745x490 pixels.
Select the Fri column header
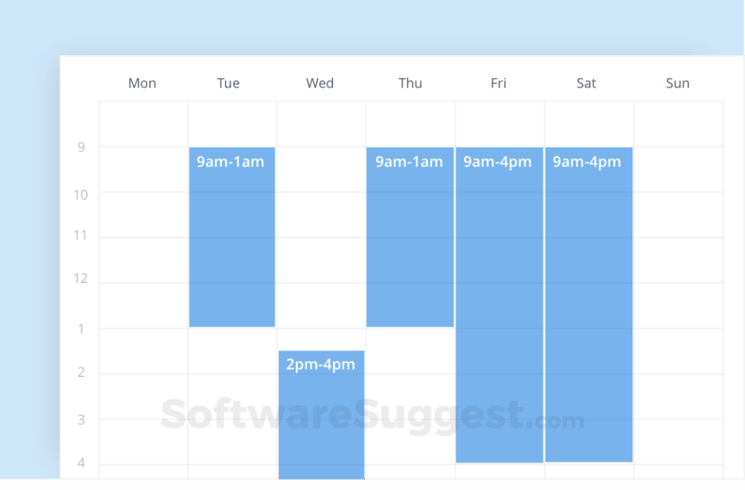pyautogui.click(x=498, y=83)
